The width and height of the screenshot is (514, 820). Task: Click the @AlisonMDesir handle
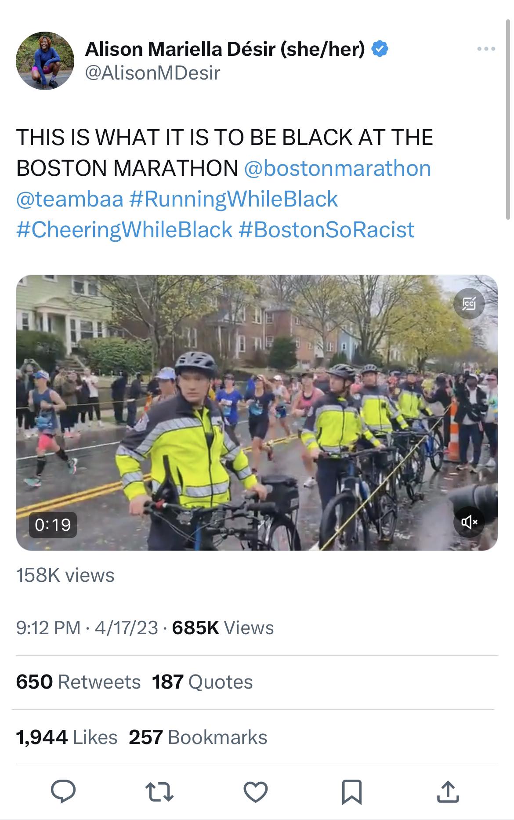(152, 73)
